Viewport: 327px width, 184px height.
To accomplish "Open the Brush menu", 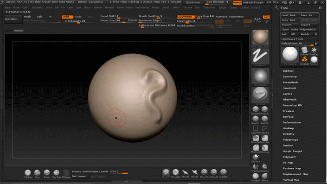I will pos(16,7).
